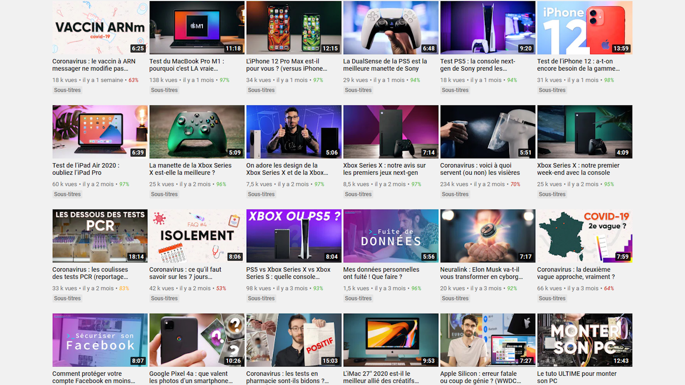Viewport: 685px width, 385px height.
Task: Open the FAQ #4 Isolement thumbnail
Action: [197, 236]
